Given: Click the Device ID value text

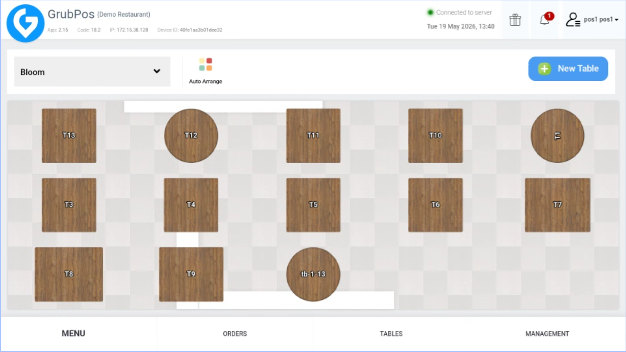Looking at the screenshot, I should click(201, 30).
